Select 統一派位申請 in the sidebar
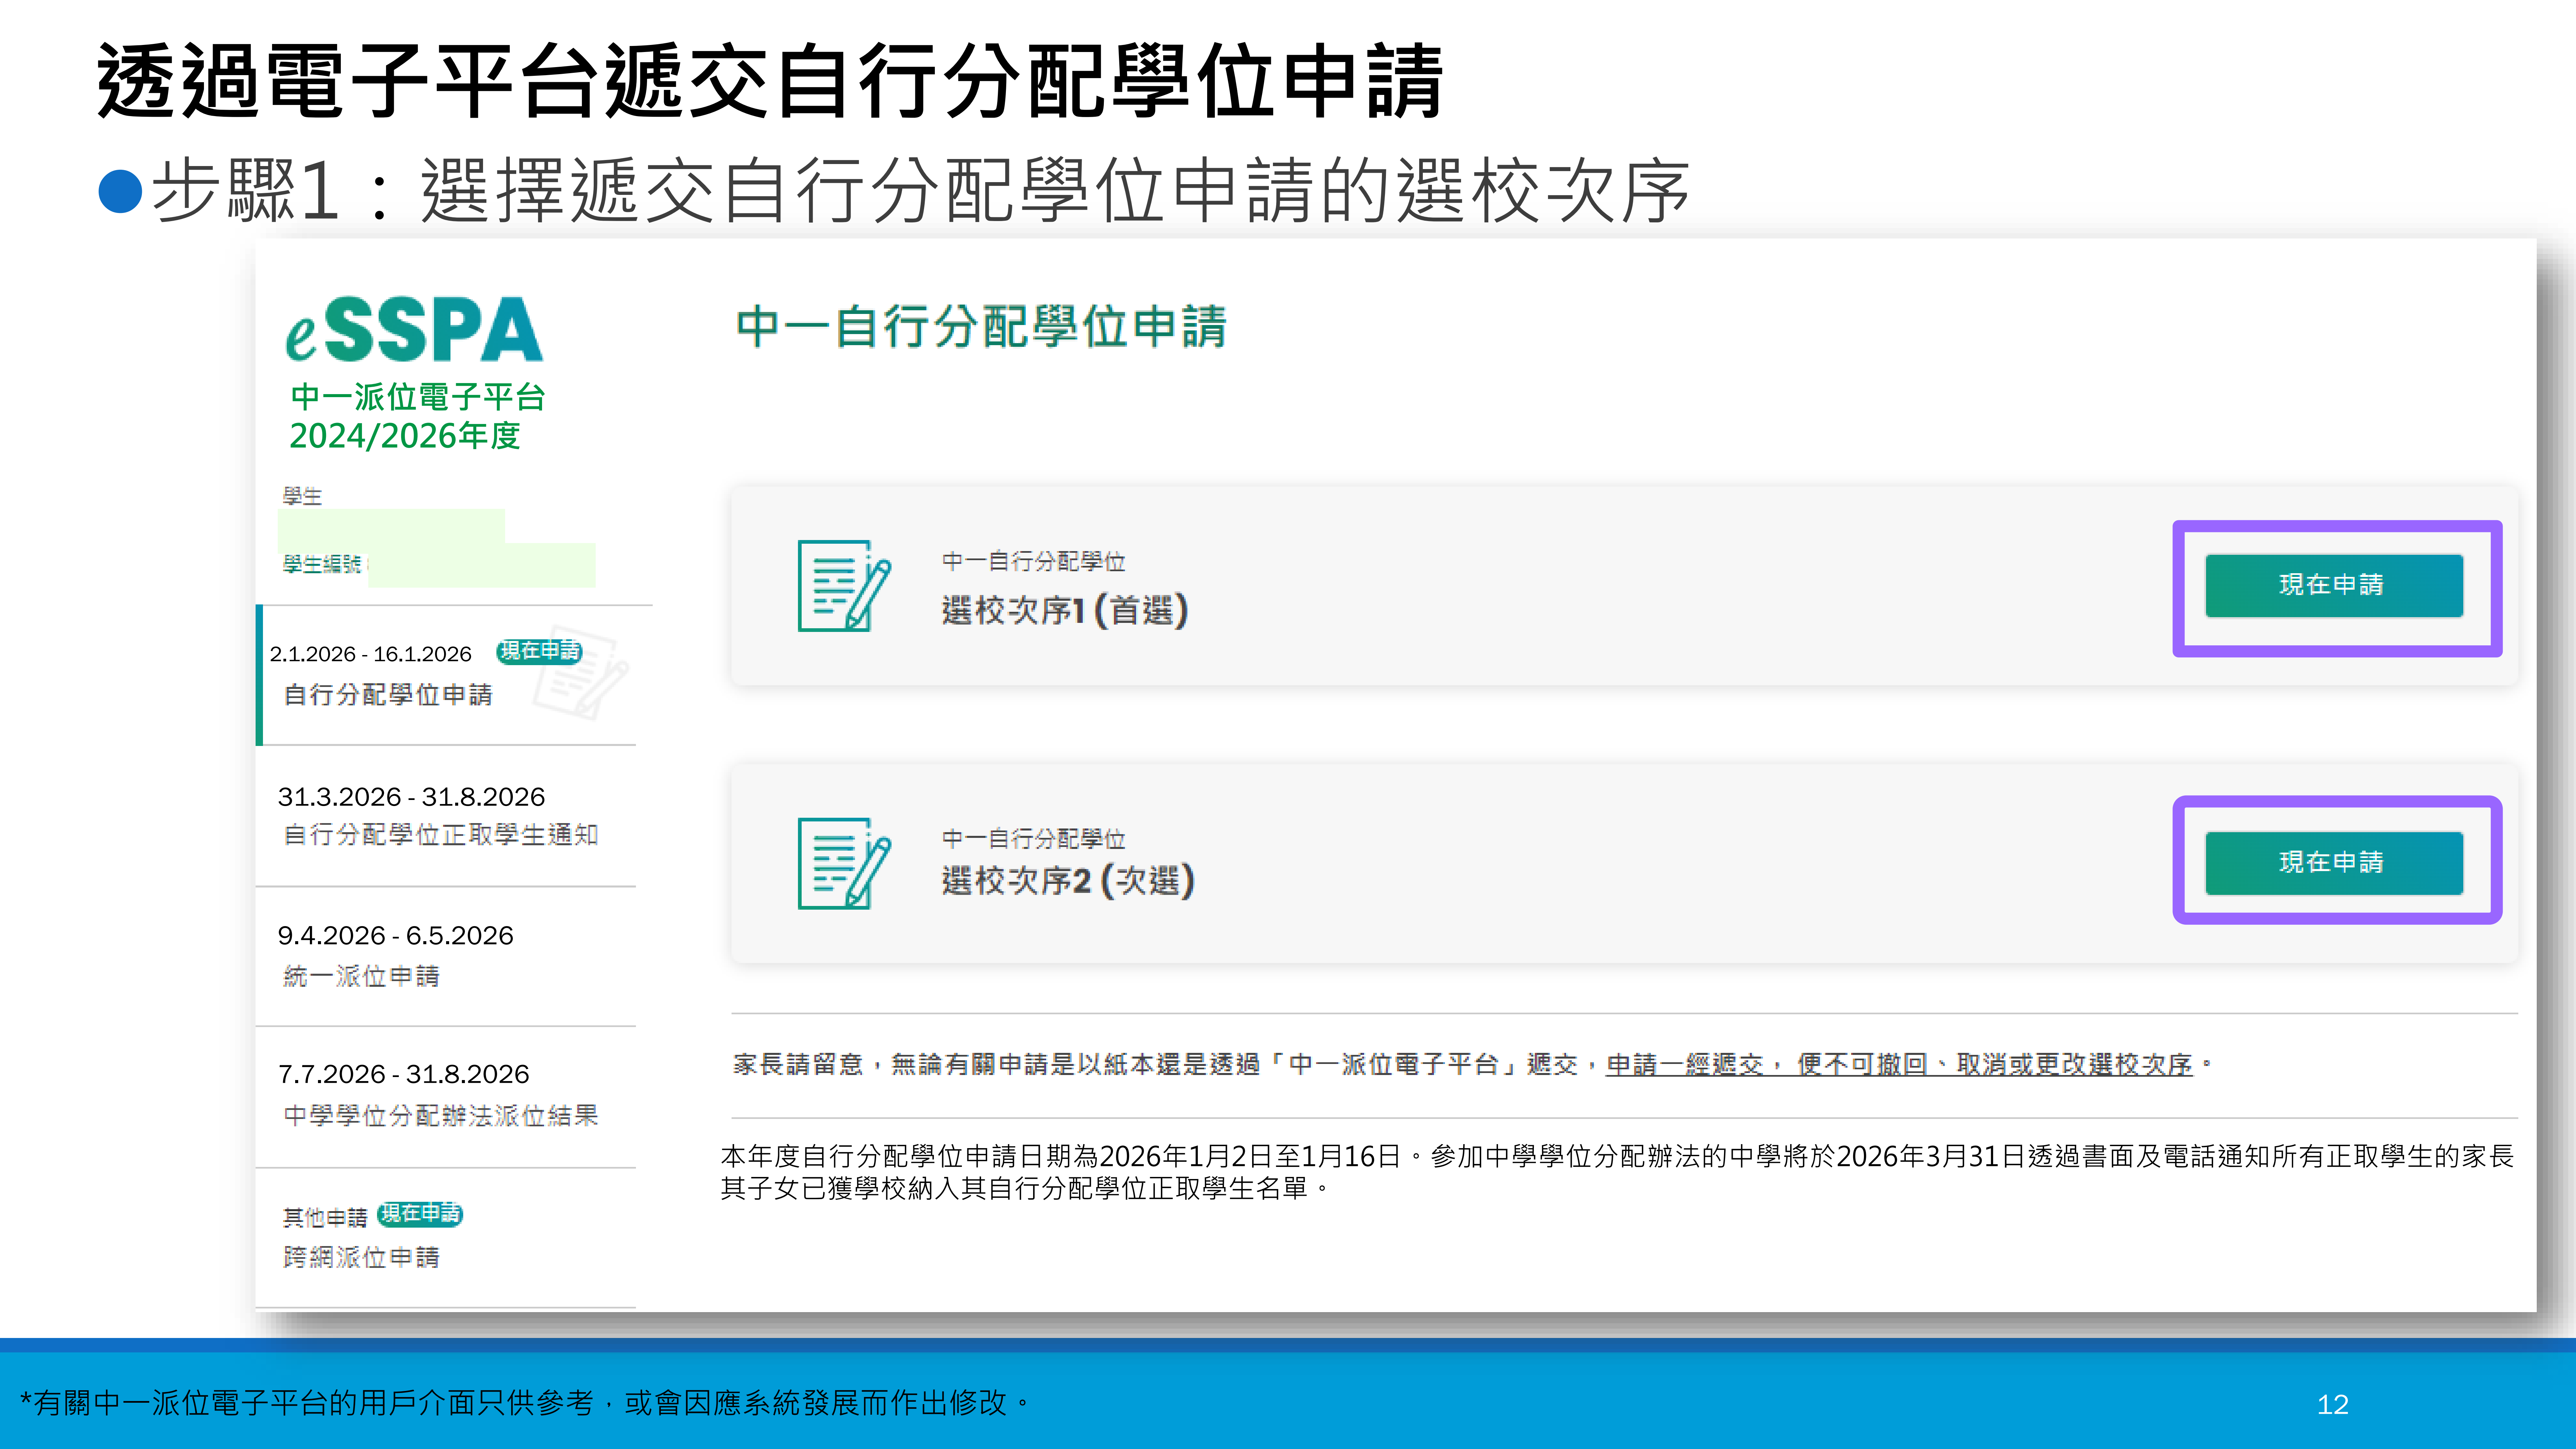2576x1449 pixels. coord(361,976)
